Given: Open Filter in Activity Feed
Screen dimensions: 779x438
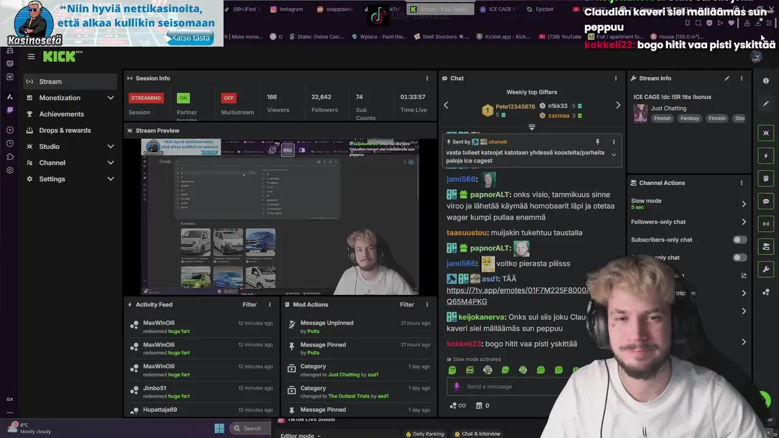Looking at the screenshot, I should (250, 305).
